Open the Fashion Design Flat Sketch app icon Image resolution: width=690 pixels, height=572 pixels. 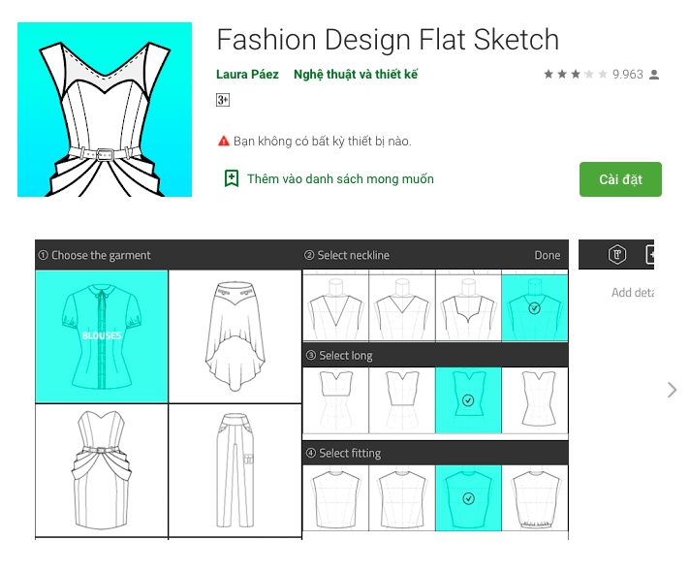[x=105, y=110]
